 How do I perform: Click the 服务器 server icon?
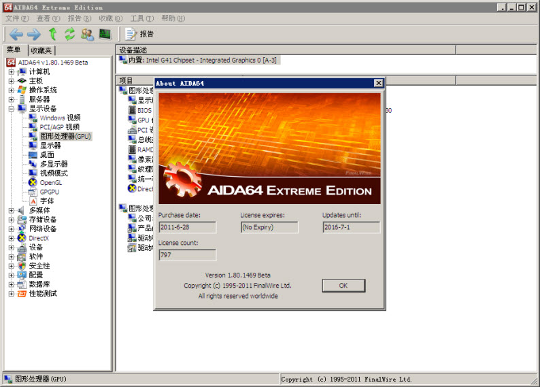click(22, 99)
